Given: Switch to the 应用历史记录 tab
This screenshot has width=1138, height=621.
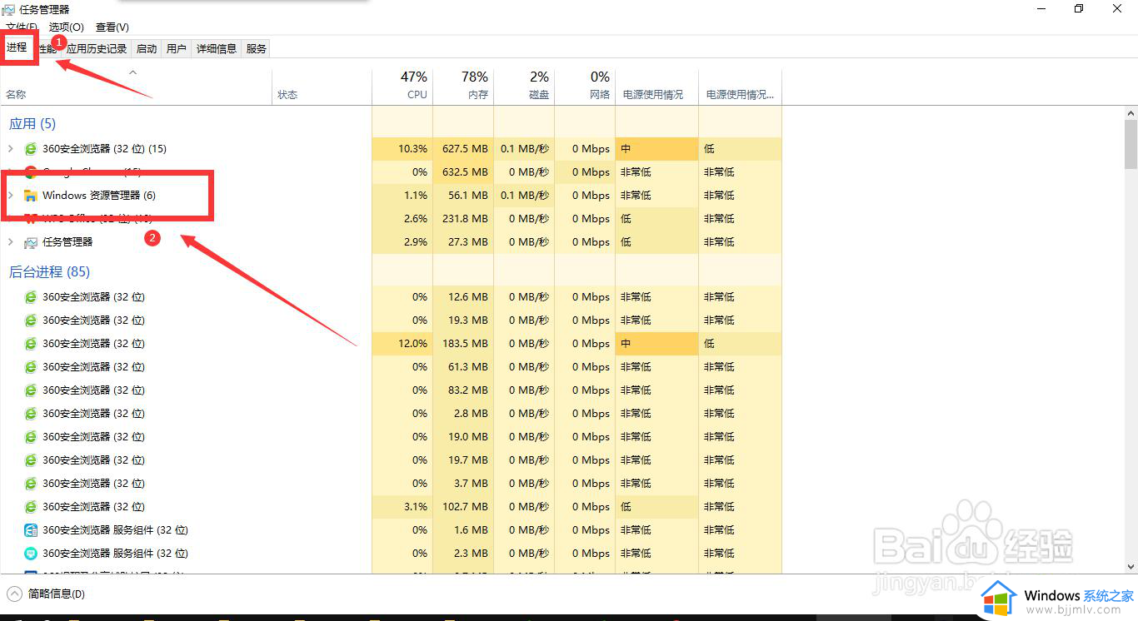Looking at the screenshot, I should click(x=97, y=49).
